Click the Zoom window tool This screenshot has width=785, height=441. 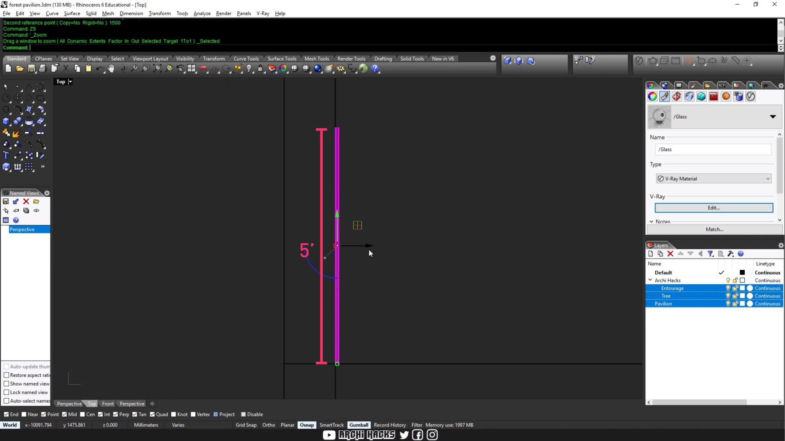pos(145,68)
